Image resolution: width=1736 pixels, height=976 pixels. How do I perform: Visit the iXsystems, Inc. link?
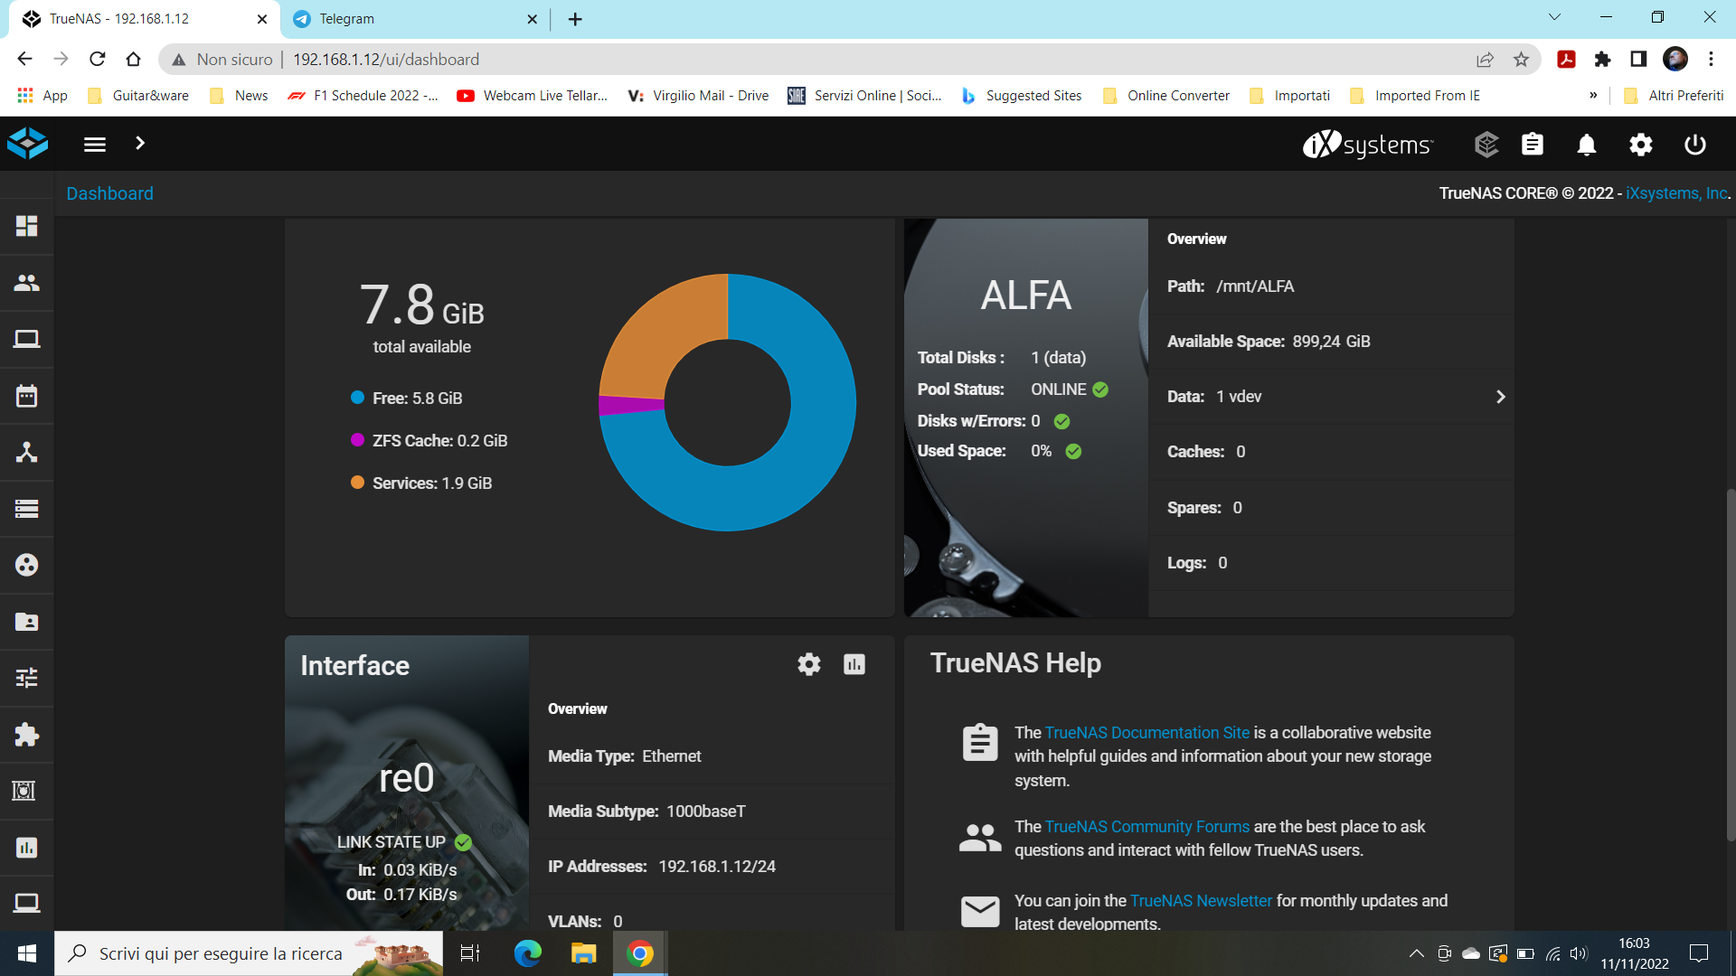pyautogui.click(x=1676, y=193)
